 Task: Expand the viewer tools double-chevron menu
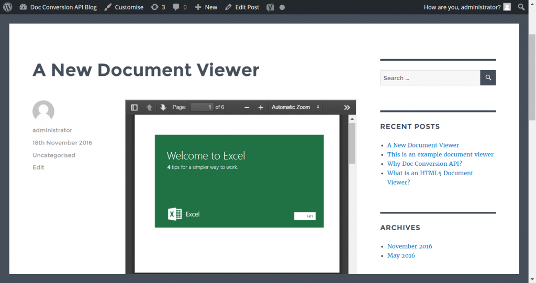coord(347,107)
